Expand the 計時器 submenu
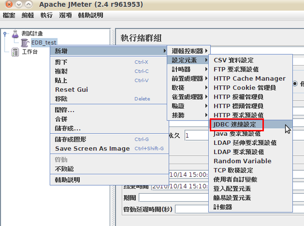 pos(187,69)
